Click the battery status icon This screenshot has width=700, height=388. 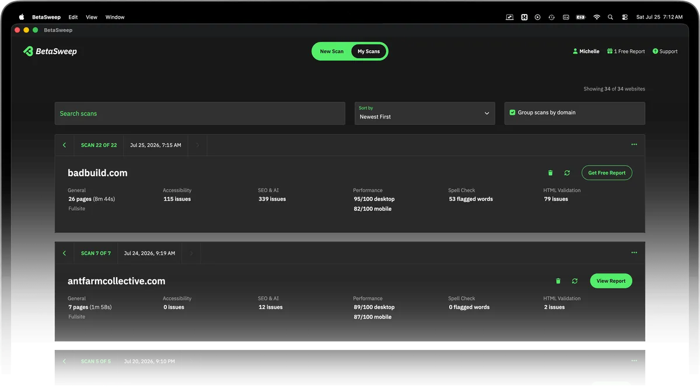coord(580,17)
